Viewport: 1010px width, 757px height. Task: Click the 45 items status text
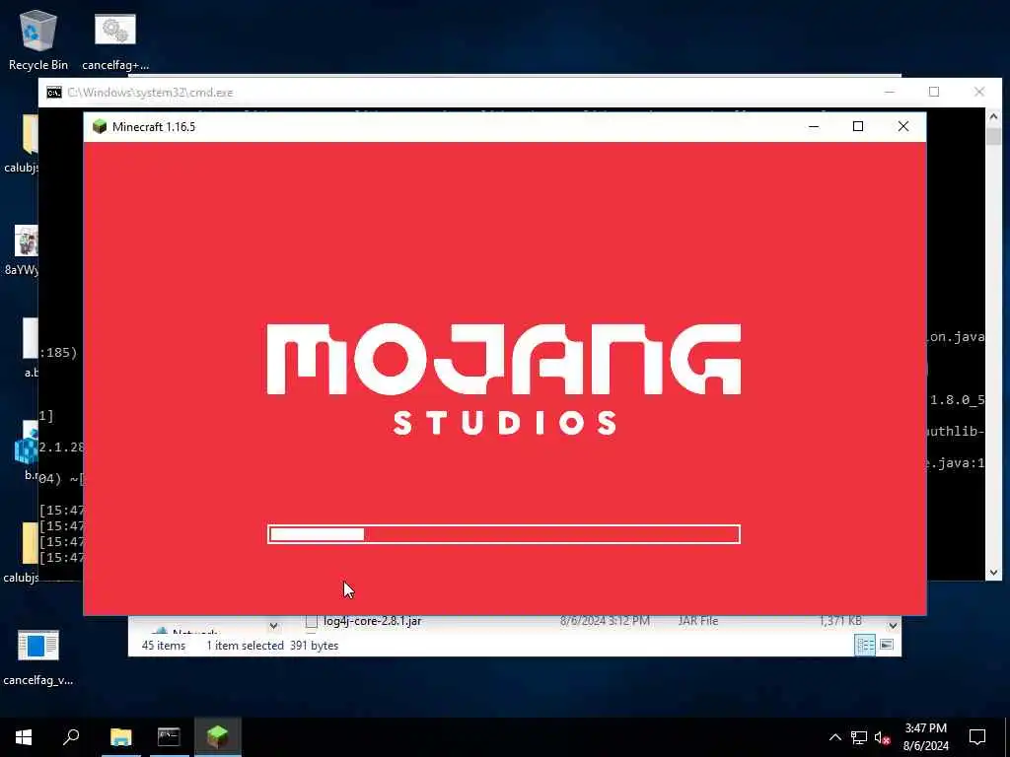coord(164,646)
